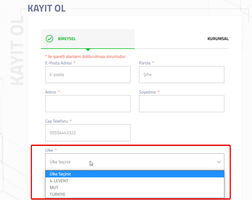Select 4. LEVENT option in list
The height and width of the screenshot is (200, 252).
(135, 181)
